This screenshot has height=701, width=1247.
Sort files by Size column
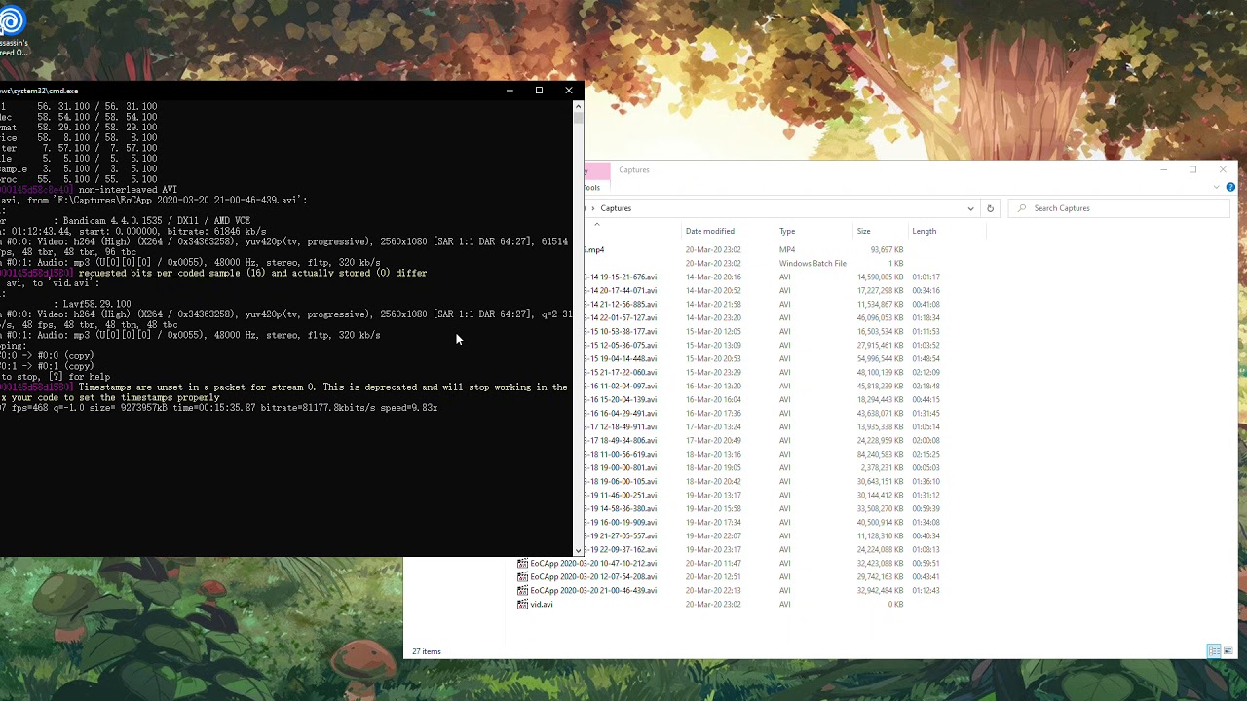point(863,231)
